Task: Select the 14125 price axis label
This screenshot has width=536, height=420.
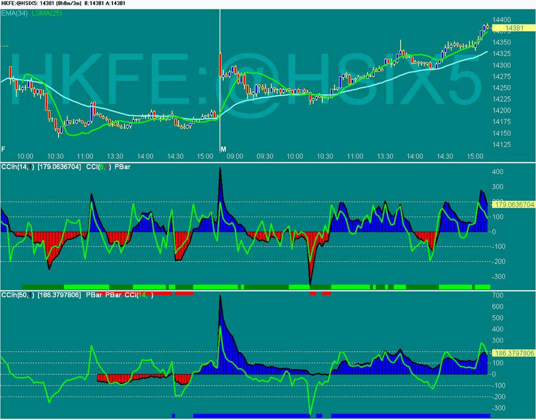Action: (502, 144)
